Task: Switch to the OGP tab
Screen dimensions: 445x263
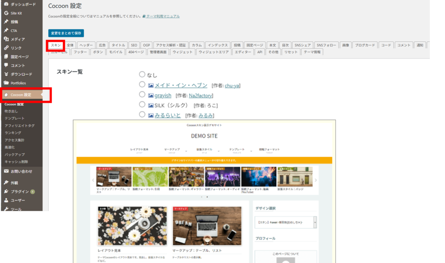Action: [x=146, y=45]
